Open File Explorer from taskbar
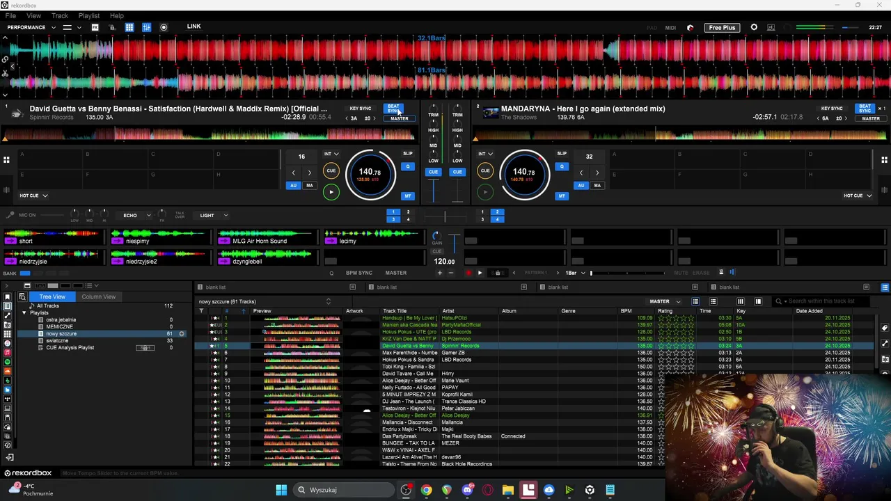Image resolution: width=891 pixels, height=501 pixels. [508, 490]
